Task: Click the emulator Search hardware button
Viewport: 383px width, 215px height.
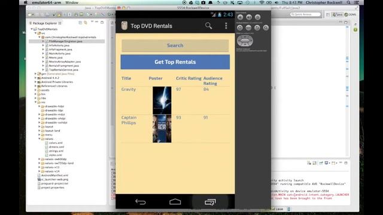Action: coord(266,27)
